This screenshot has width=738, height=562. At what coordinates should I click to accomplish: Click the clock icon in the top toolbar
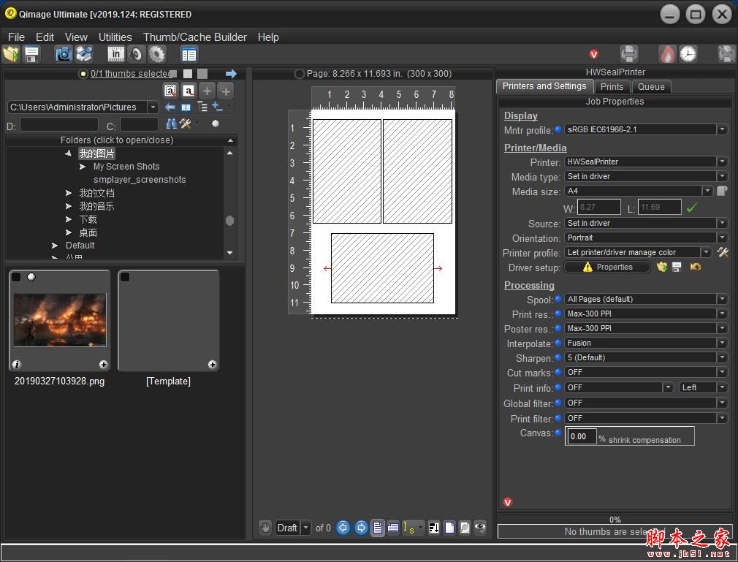click(x=688, y=54)
